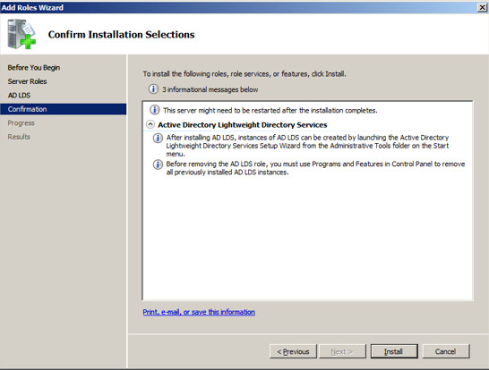Click the 'Confirm Installation Selections' title text
489x370 pixels.
[x=121, y=34]
